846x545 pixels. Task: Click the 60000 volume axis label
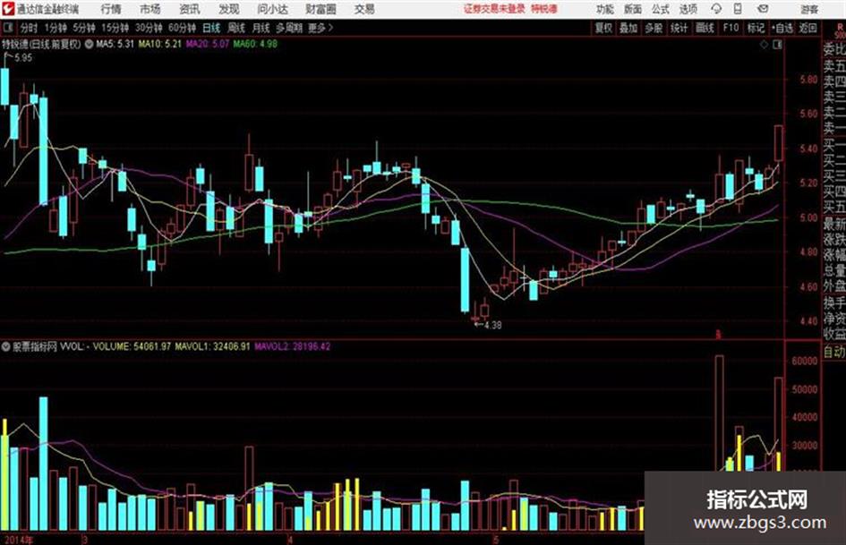tap(805, 361)
